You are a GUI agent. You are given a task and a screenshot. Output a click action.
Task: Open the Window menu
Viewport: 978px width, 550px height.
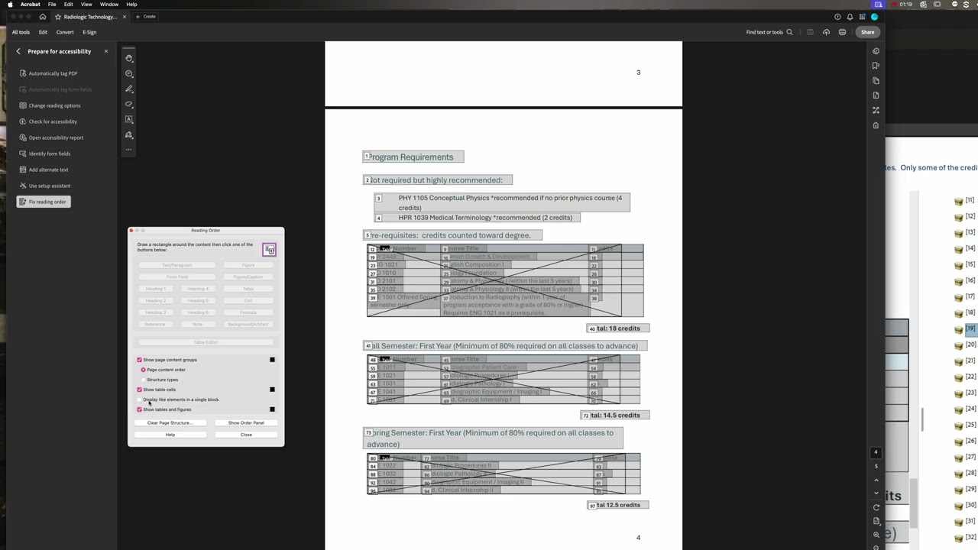point(109,5)
